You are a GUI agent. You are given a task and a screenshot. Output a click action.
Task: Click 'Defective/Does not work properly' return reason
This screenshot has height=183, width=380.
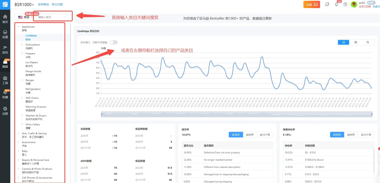(222, 152)
